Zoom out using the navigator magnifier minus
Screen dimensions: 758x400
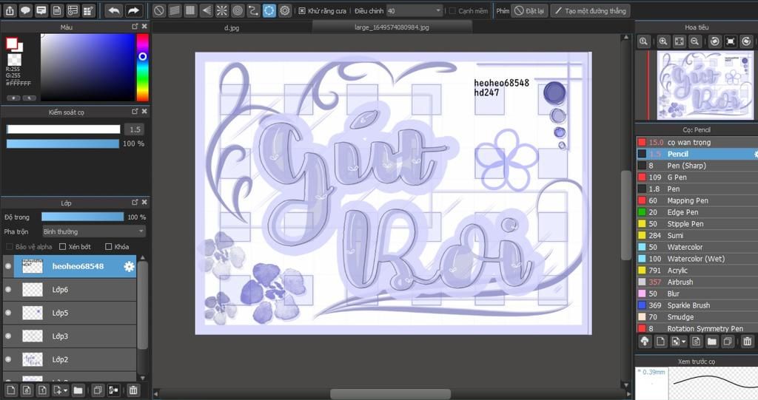pyautogui.click(x=694, y=41)
